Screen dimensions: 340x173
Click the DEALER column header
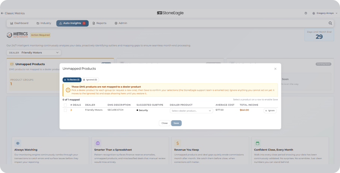point(90,105)
